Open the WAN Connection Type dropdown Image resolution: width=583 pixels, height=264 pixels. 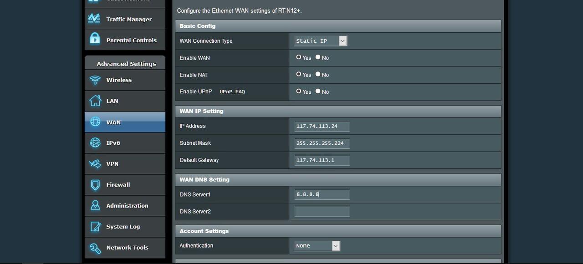click(x=321, y=41)
